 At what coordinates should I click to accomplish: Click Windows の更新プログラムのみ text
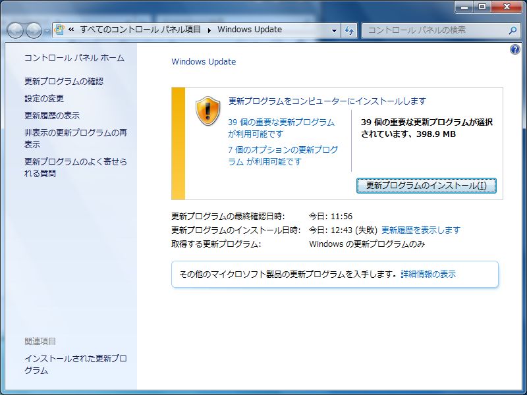[x=367, y=244]
